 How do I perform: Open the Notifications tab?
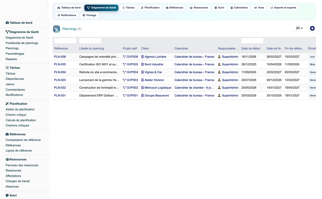67,15
